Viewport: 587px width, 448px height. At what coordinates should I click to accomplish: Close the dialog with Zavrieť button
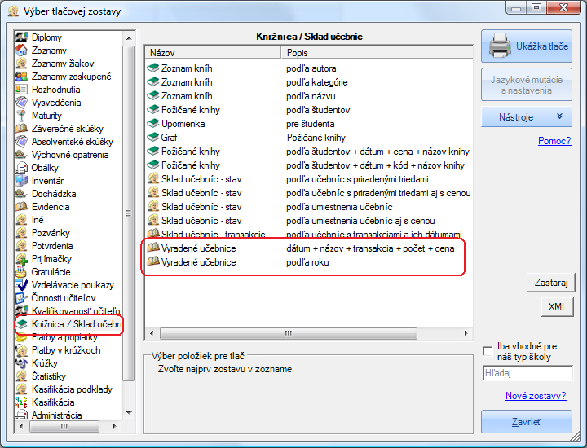[527, 422]
